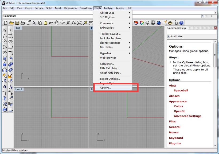This screenshot has width=219, height=154.
Task: Select the Polygon hexagon tool
Action: pyautogui.click(x=5, y=53)
